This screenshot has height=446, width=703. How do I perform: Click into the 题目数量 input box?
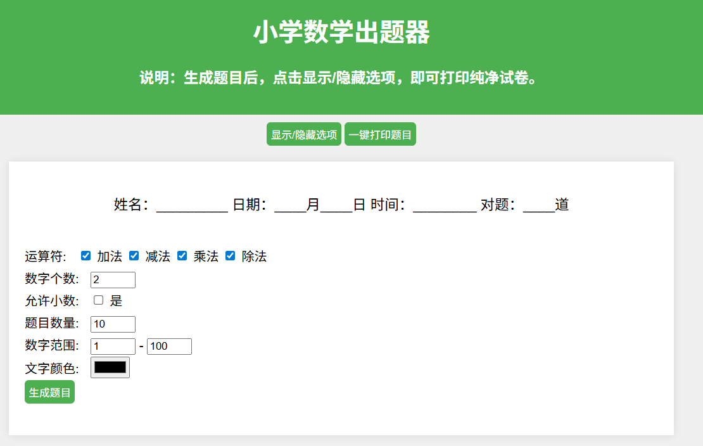click(113, 324)
